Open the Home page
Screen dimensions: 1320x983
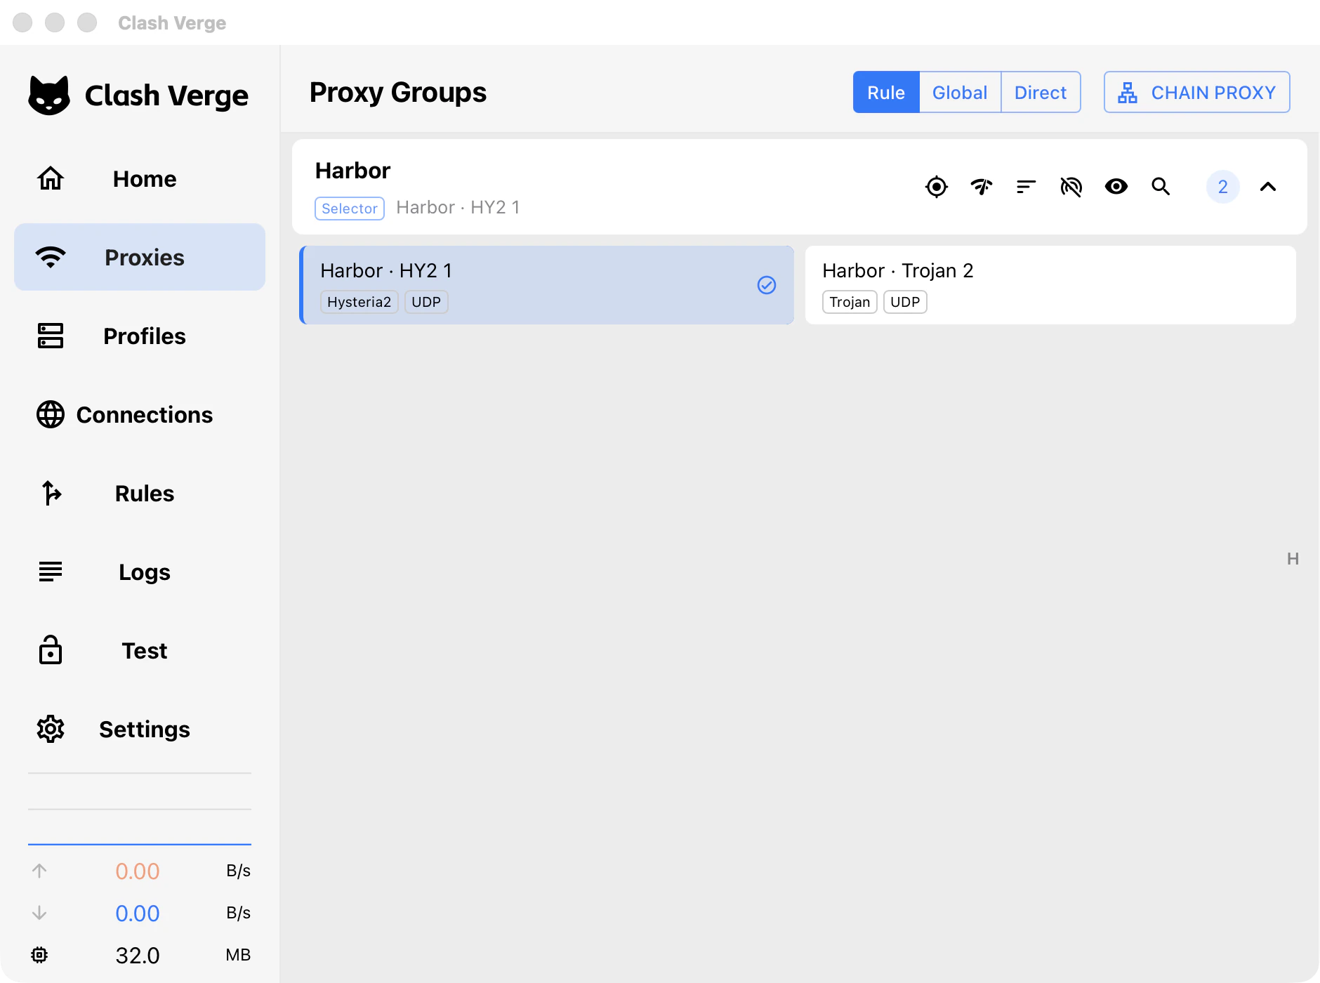(140, 179)
